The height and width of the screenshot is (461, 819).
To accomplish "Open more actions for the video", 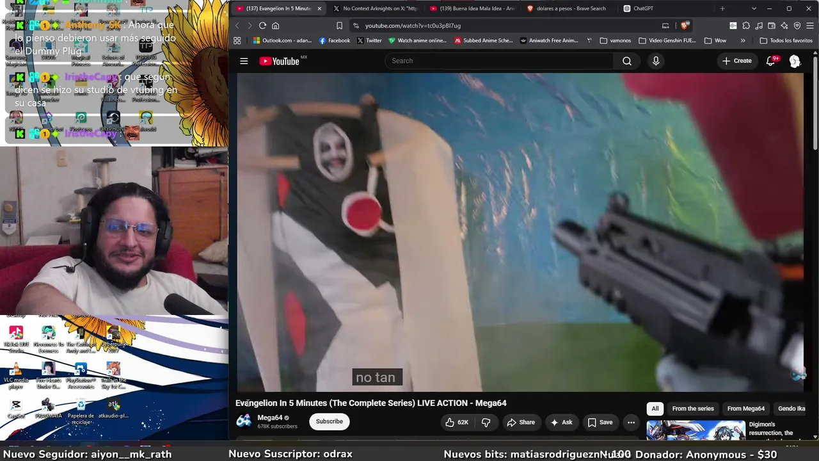I will tap(631, 422).
